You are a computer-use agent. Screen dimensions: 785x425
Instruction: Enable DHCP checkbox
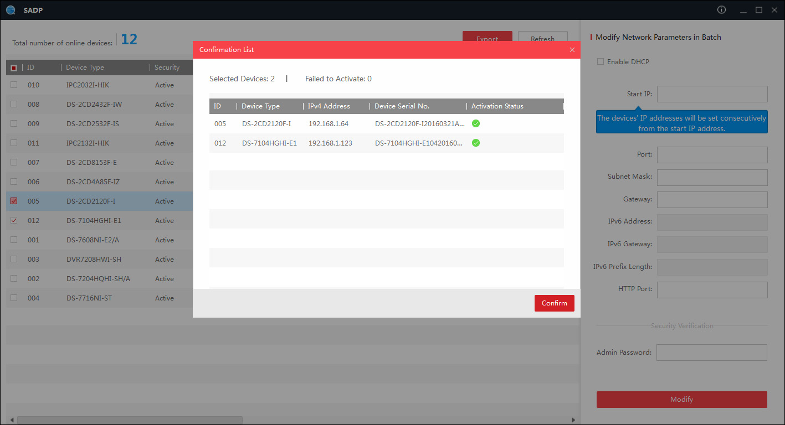click(601, 61)
